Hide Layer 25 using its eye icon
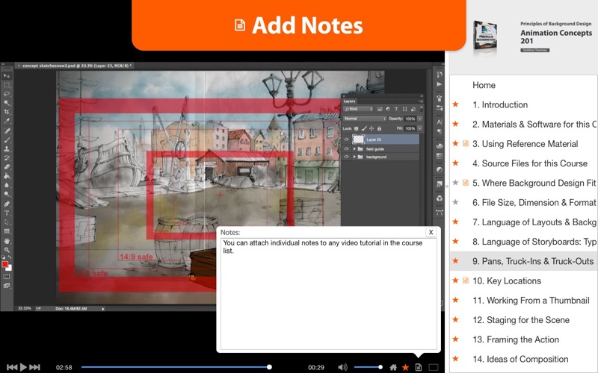598x373 pixels. [346, 140]
